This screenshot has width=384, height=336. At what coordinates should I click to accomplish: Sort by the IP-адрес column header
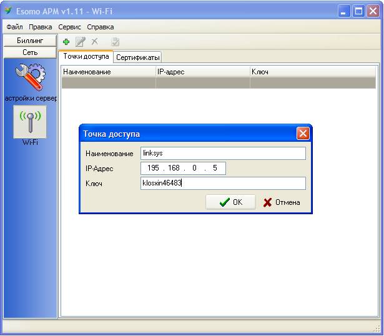pyautogui.click(x=203, y=72)
